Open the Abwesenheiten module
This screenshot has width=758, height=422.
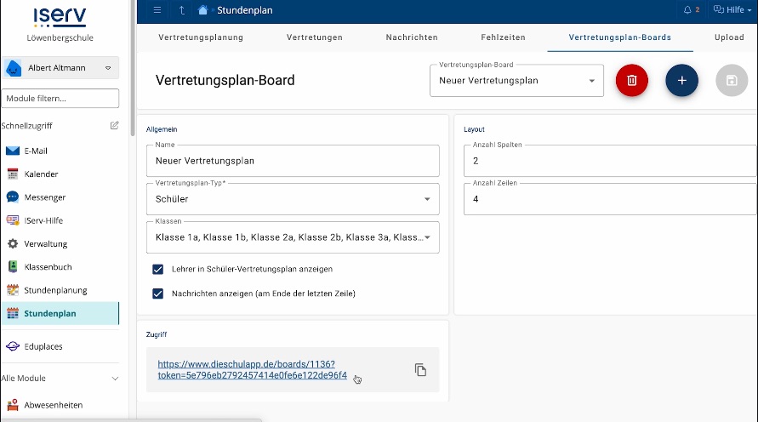(60, 405)
